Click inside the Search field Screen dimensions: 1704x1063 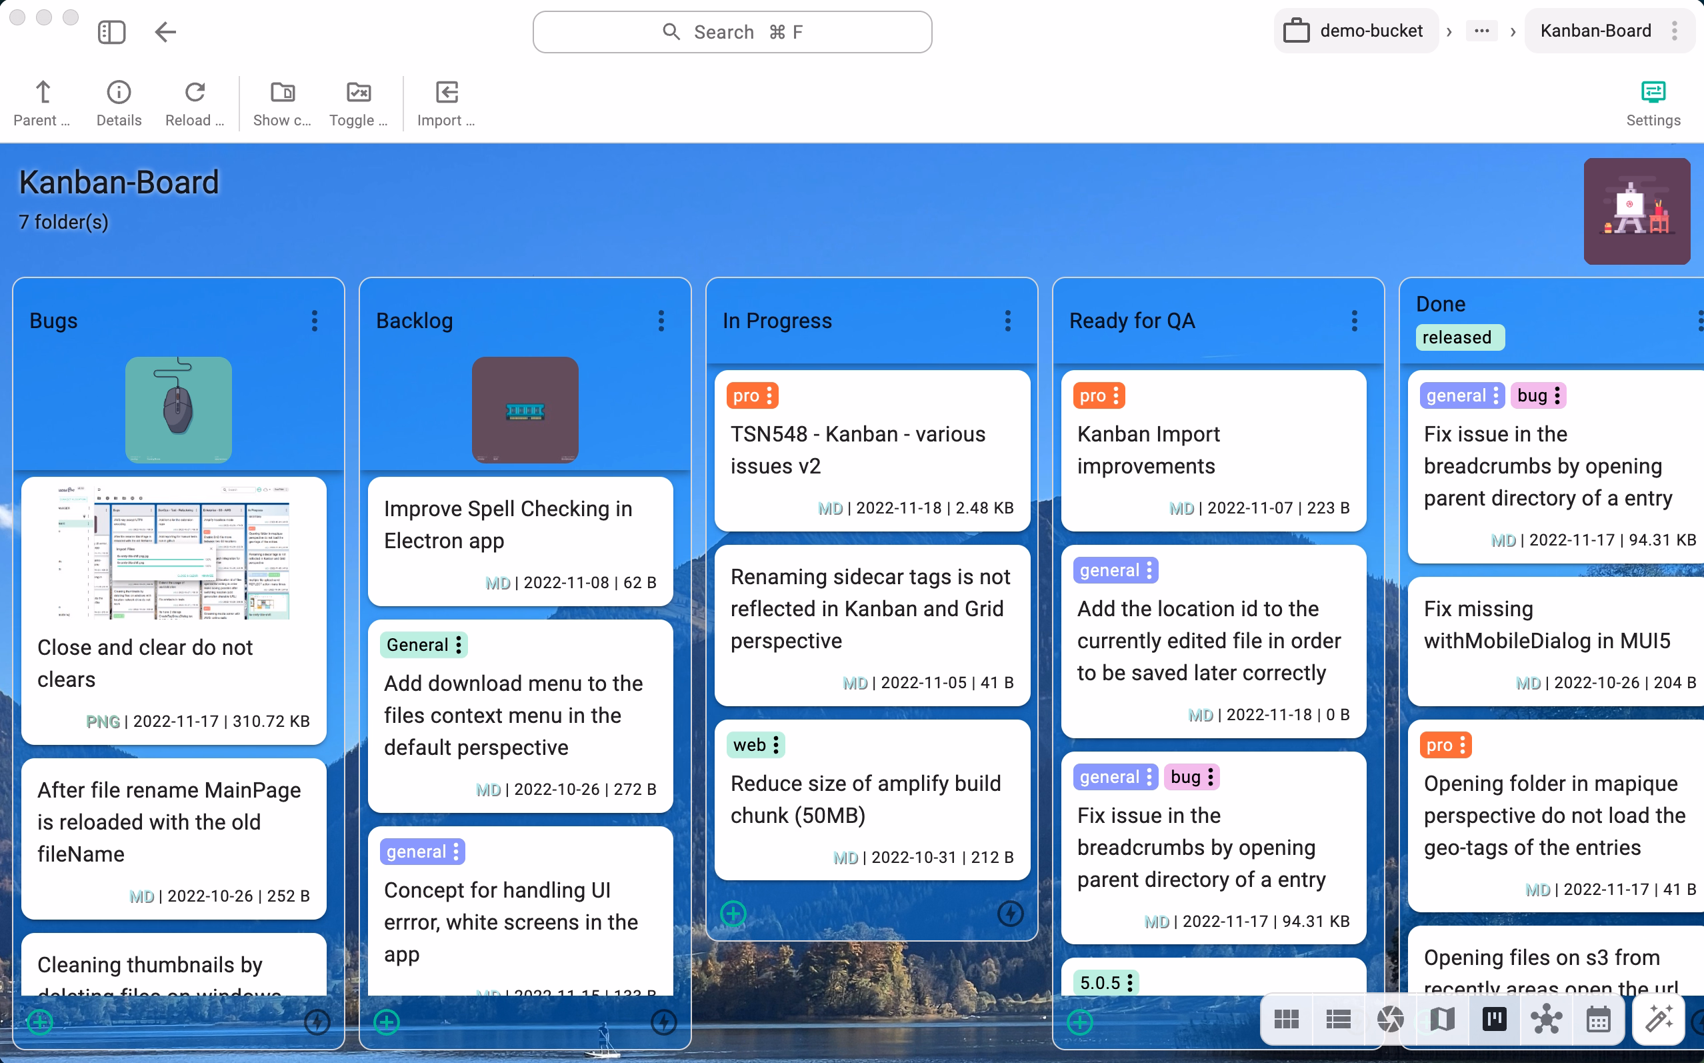click(x=732, y=31)
